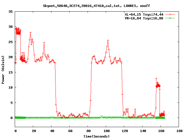The image size is (185, 139).
Task: Click the x-axis tick label 80
Action: [88, 131]
